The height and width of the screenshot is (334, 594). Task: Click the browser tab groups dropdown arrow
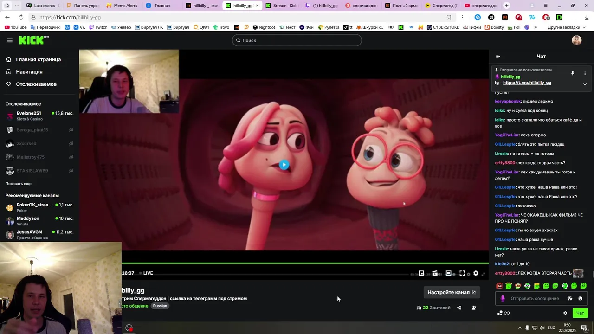(x=17, y=6)
